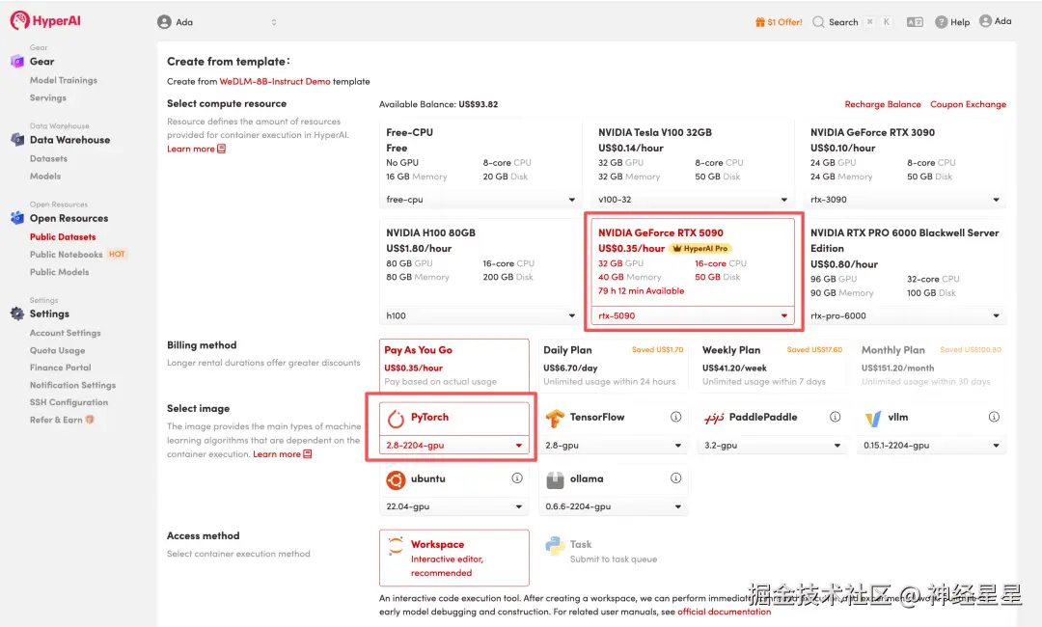Viewport: 1042px width, 627px height.
Task: Click the Open Resources section icon
Action: (x=17, y=218)
